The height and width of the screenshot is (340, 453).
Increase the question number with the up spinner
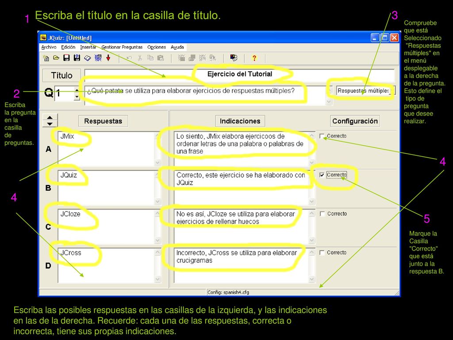pos(77,90)
